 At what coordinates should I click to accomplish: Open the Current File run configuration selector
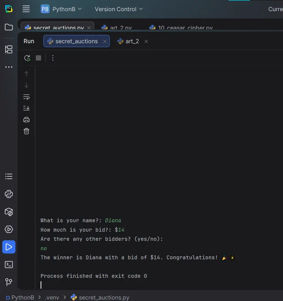point(275,9)
